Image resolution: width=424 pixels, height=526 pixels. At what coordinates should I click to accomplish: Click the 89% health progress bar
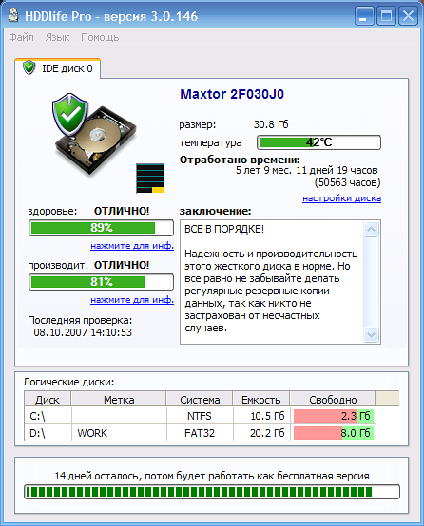(101, 228)
